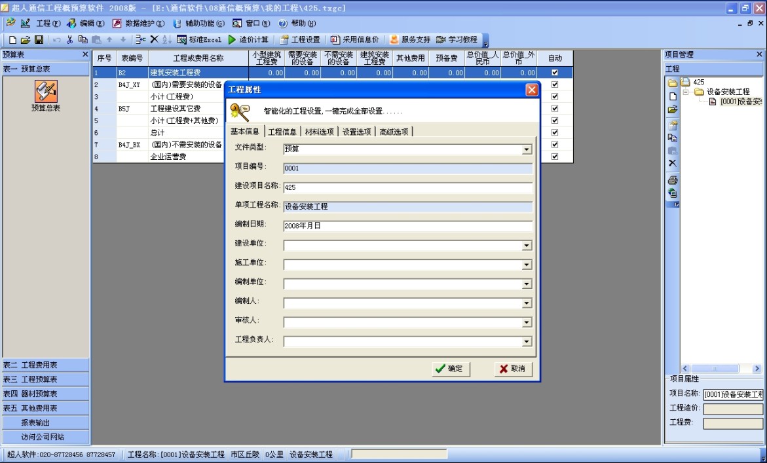Screen dimensions: 767x463
Task: Click the print icon in the project panel
Action: click(x=672, y=179)
